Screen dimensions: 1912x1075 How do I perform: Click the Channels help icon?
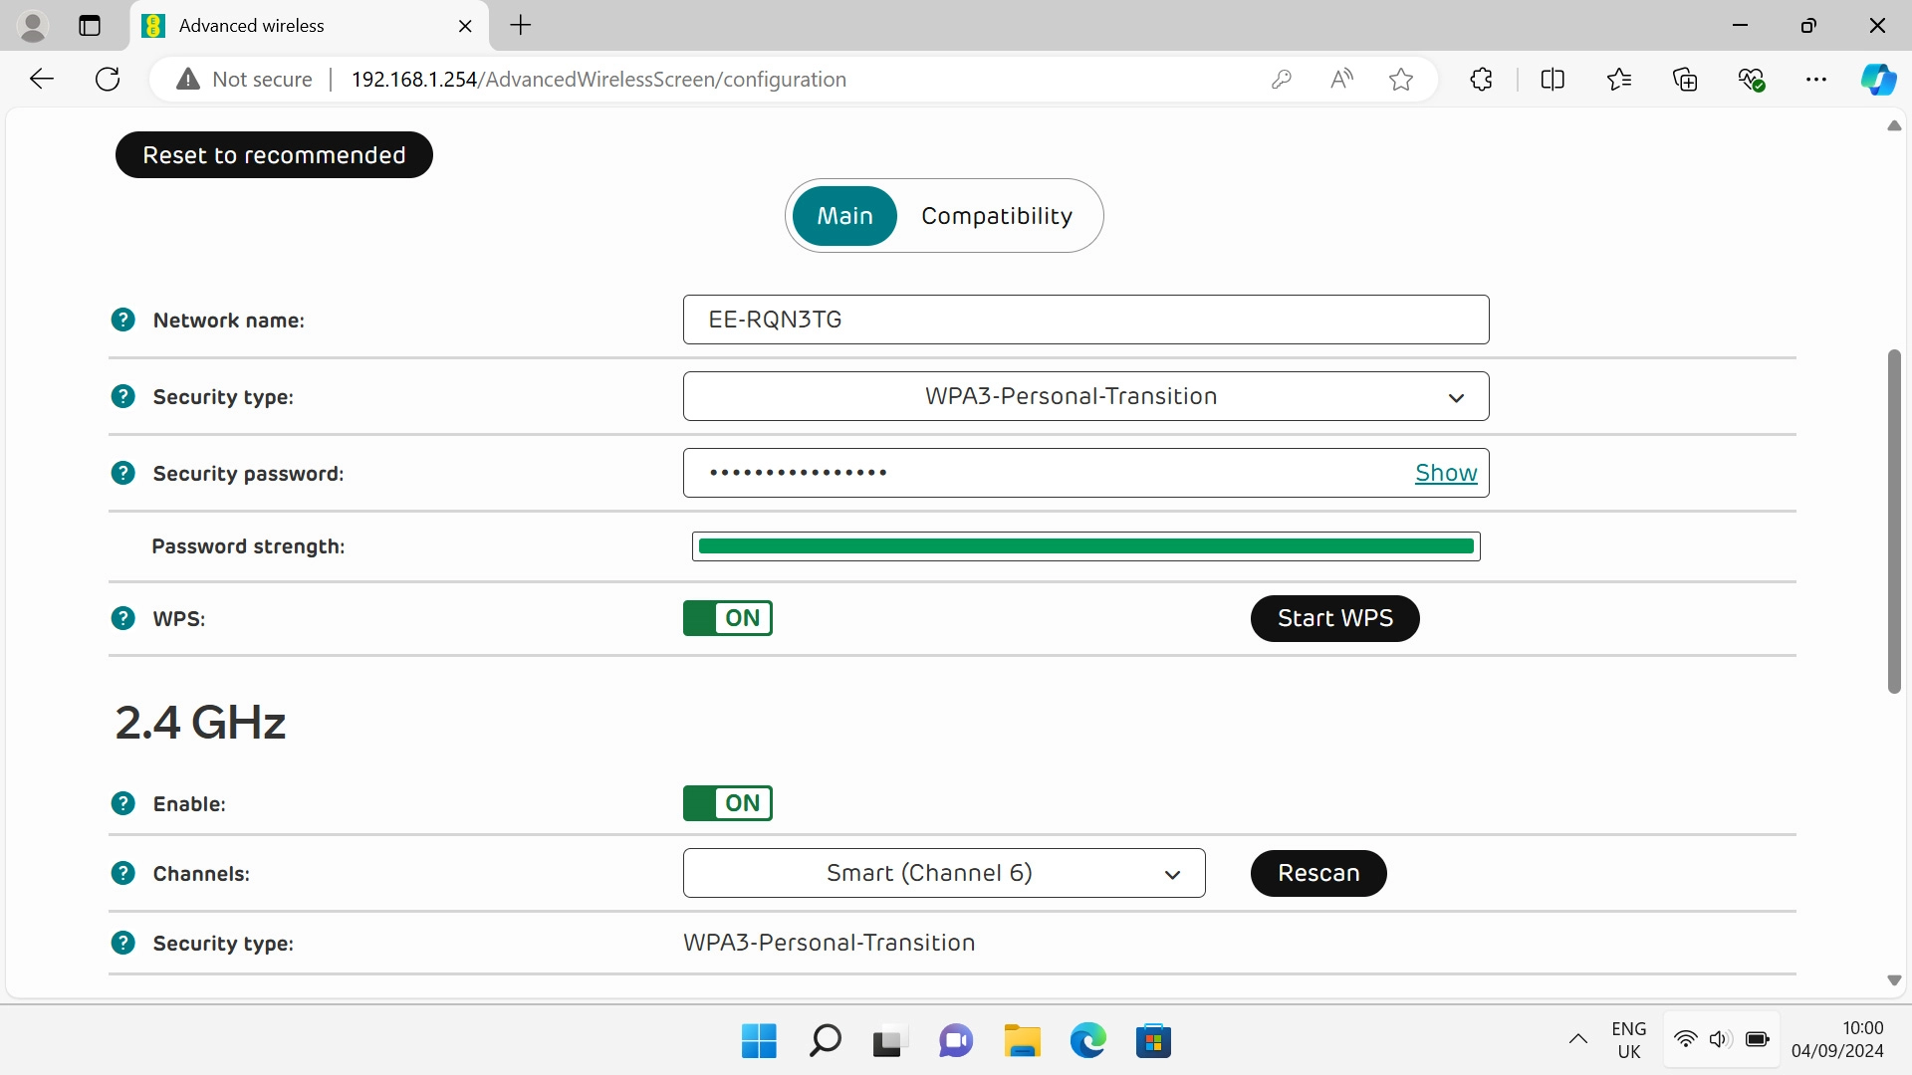(x=122, y=873)
